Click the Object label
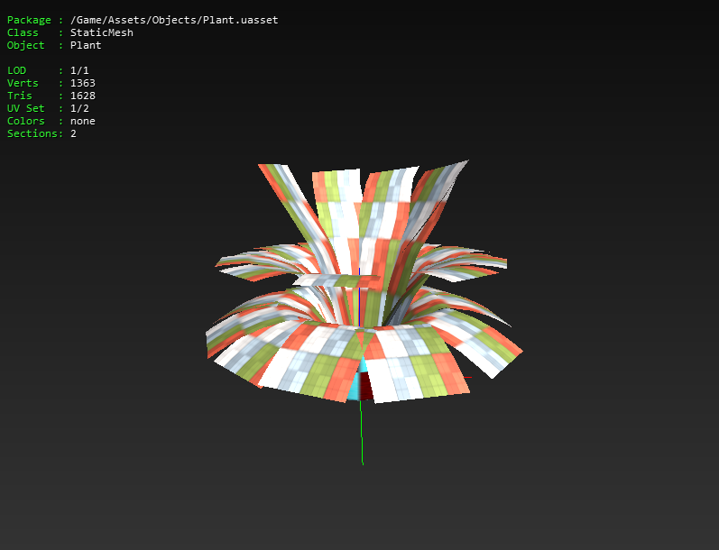 point(25,45)
